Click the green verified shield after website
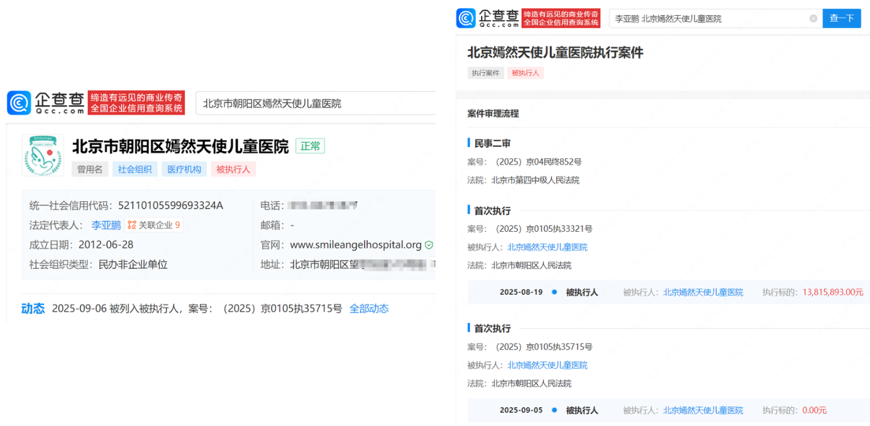Image resolution: width=870 pixels, height=426 pixels. pyautogui.click(x=429, y=245)
